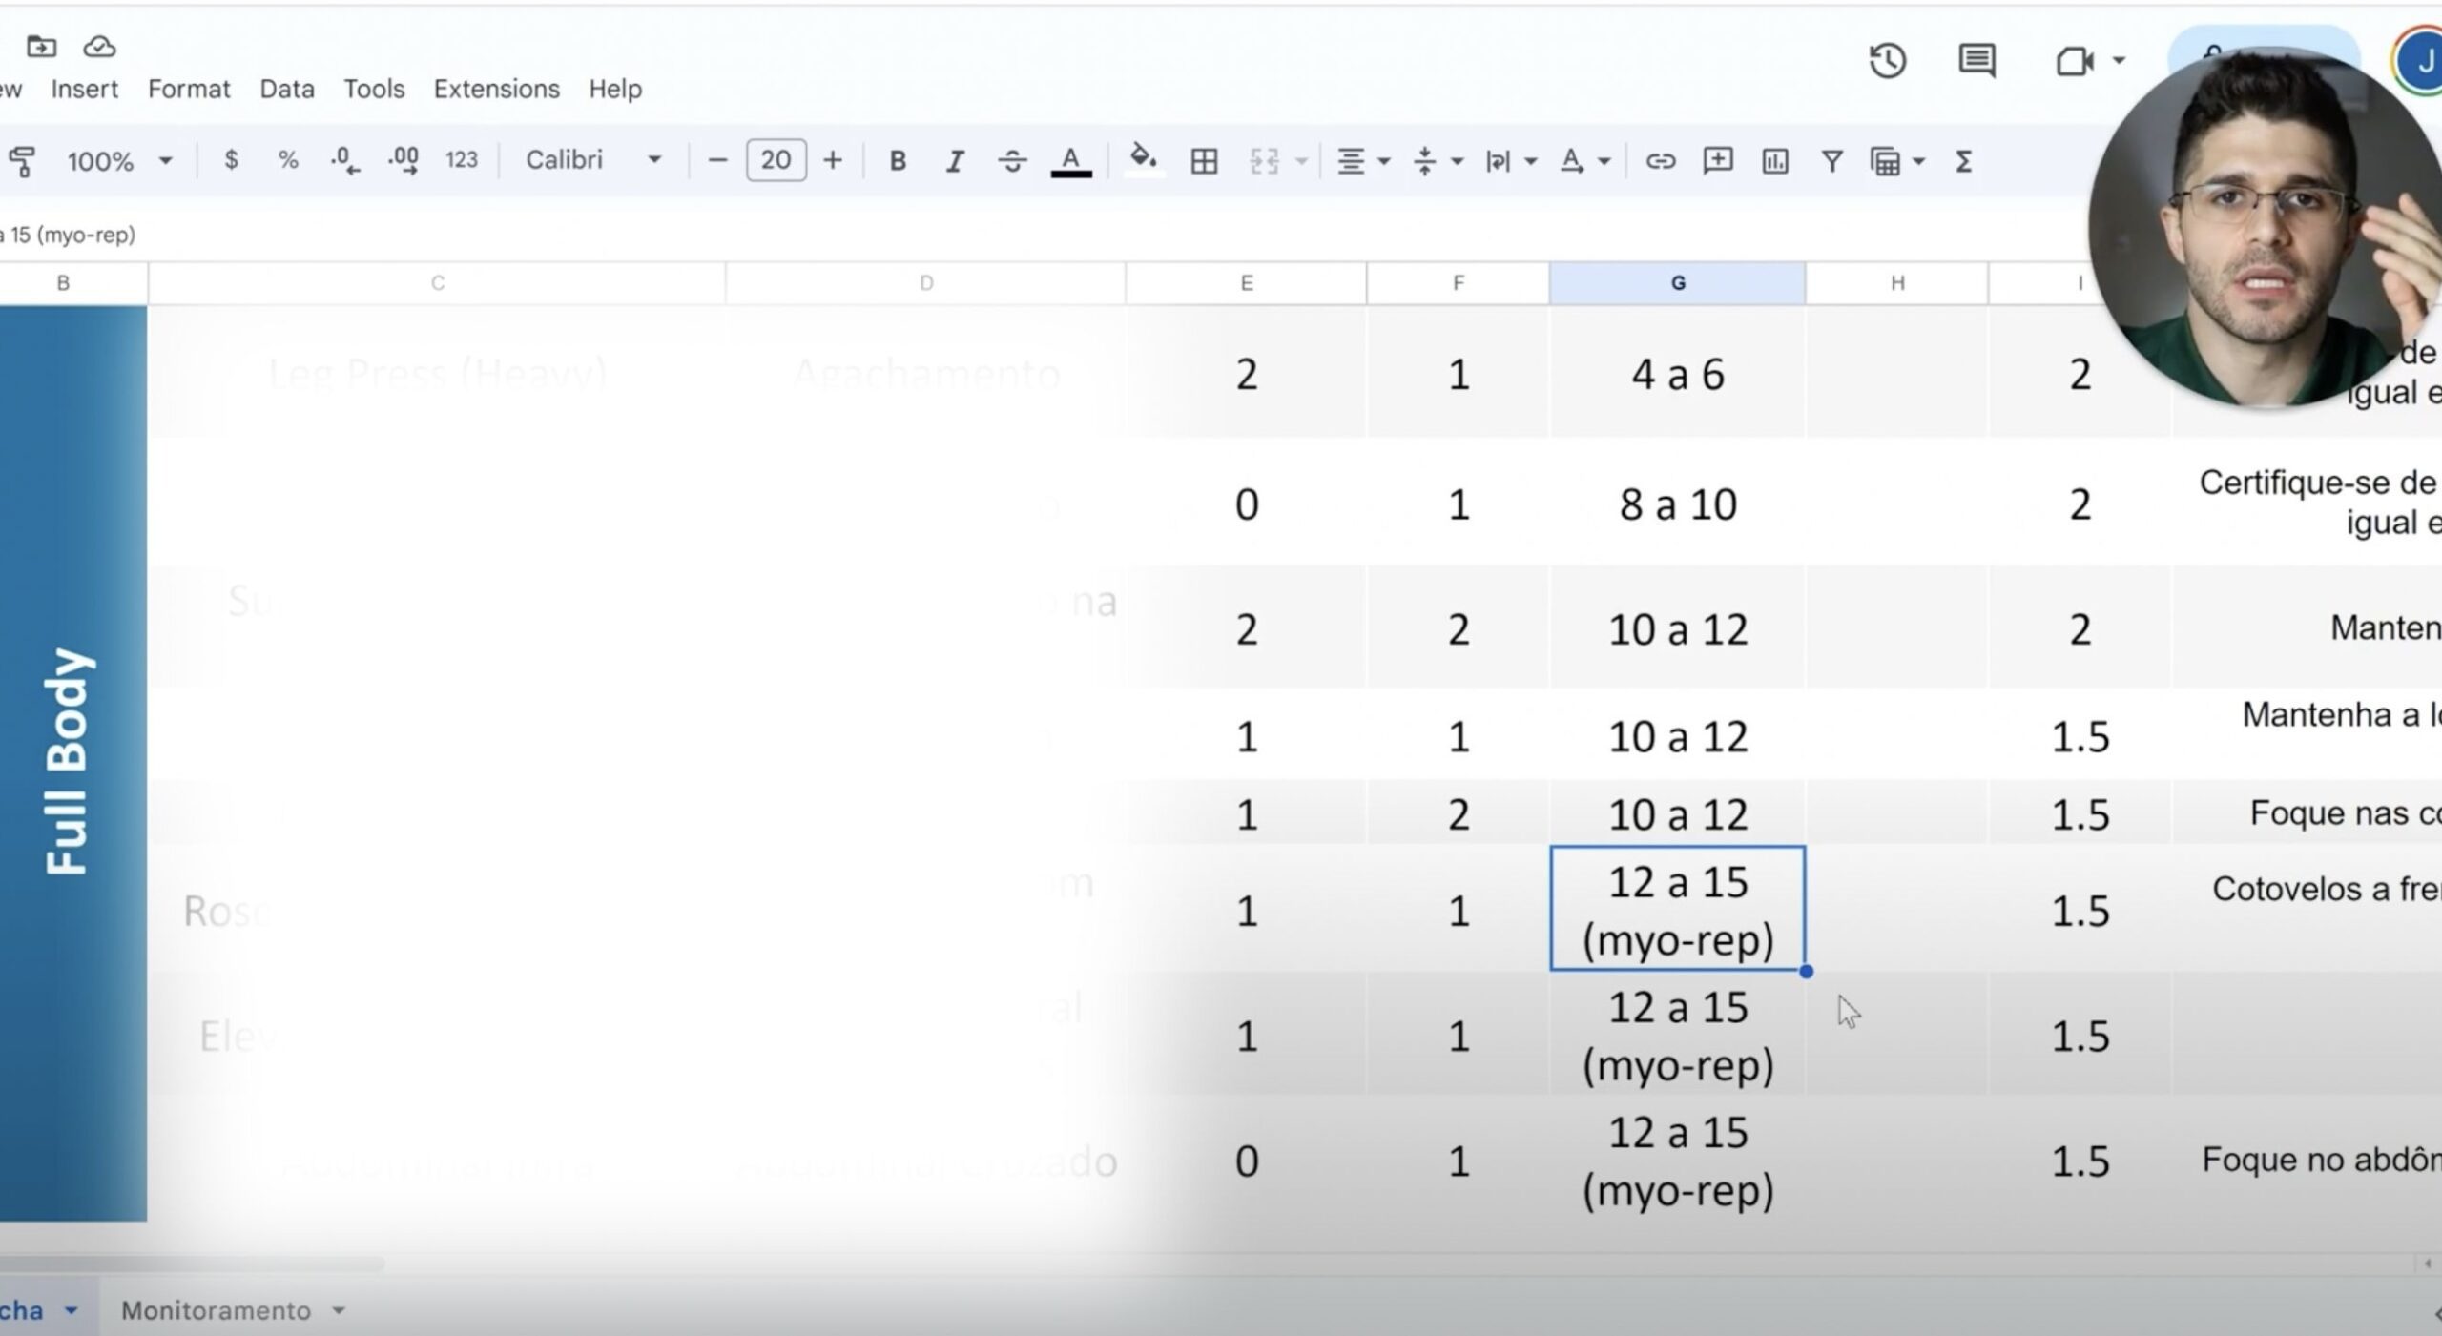
Task: Toggle strikethrough formatting
Action: (x=1011, y=161)
